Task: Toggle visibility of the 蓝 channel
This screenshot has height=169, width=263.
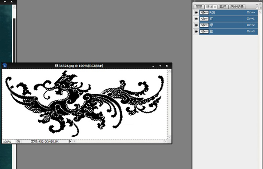Action: point(196,32)
